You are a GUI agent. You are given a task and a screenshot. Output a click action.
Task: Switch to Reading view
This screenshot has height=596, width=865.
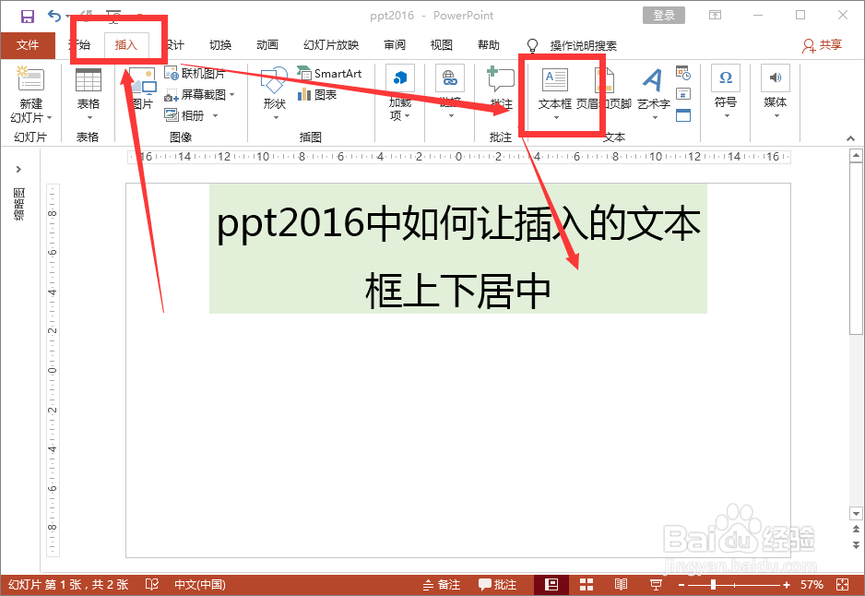(622, 584)
